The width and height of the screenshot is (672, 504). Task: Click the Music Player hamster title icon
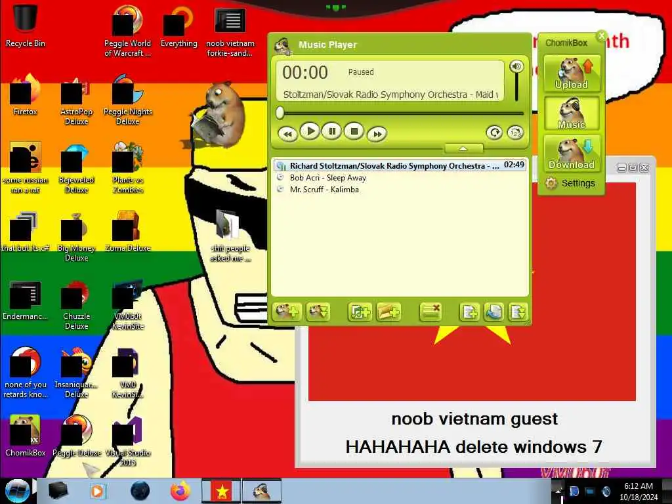283,45
